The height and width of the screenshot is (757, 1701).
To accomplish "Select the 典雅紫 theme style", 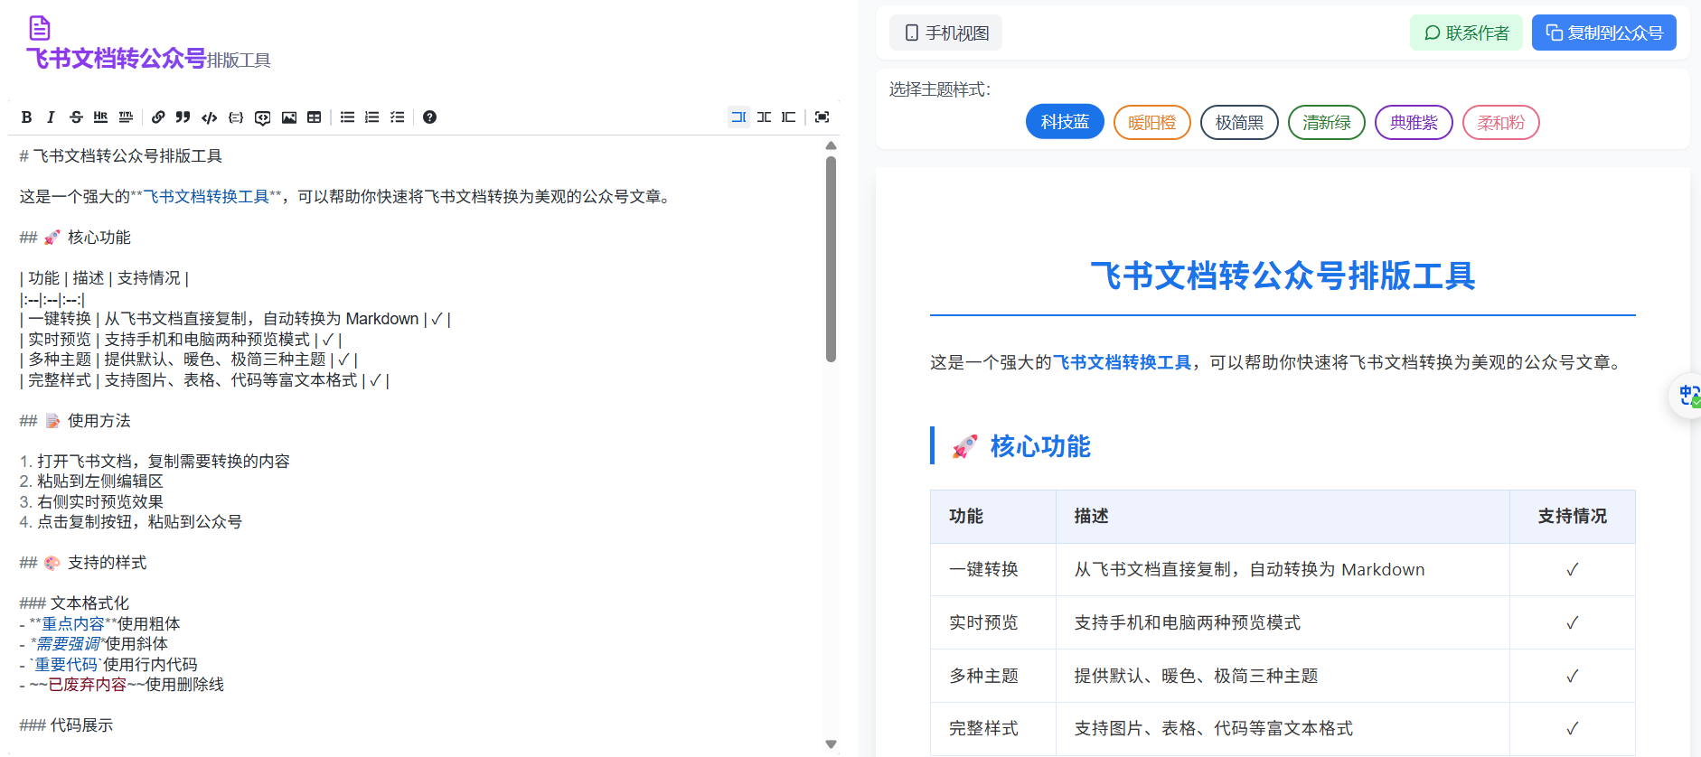I will coord(1414,122).
